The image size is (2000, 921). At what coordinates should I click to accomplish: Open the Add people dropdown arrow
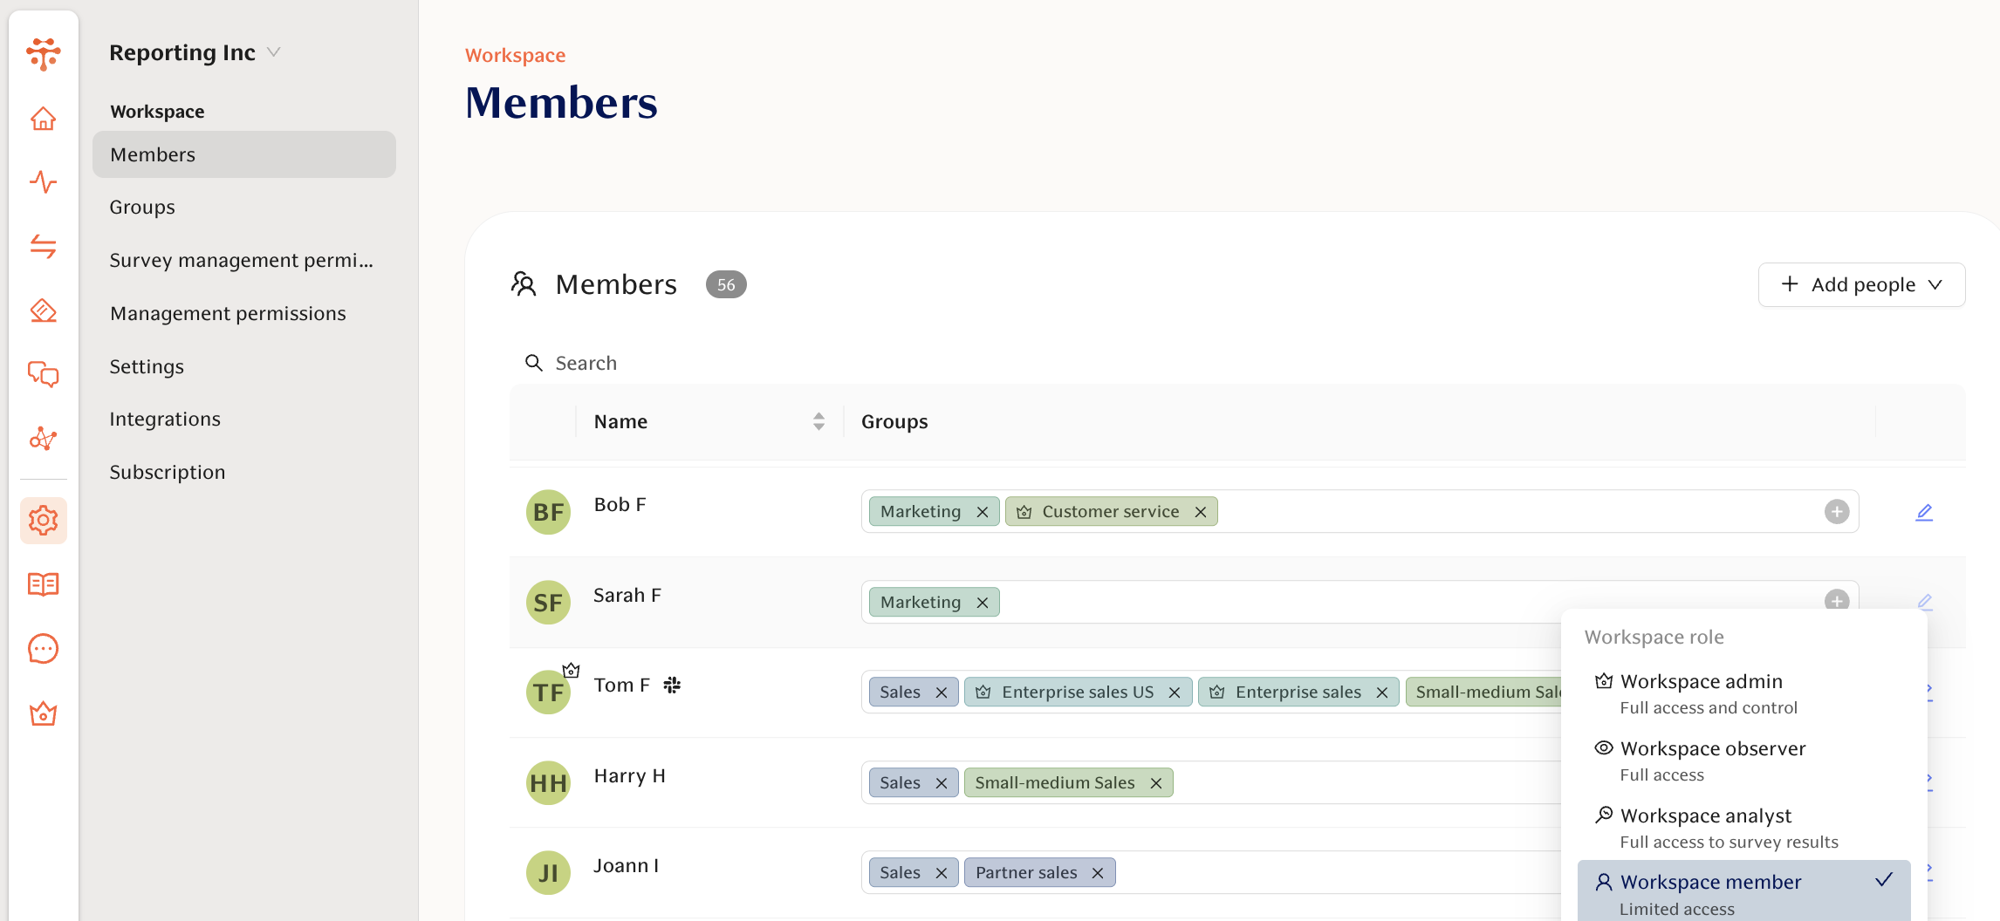[x=1936, y=284]
